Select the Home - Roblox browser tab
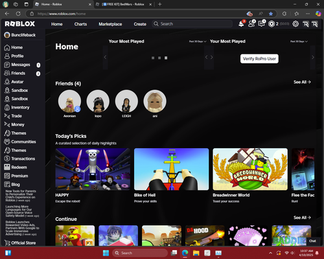The width and height of the screenshot is (324, 259). click(63, 4)
